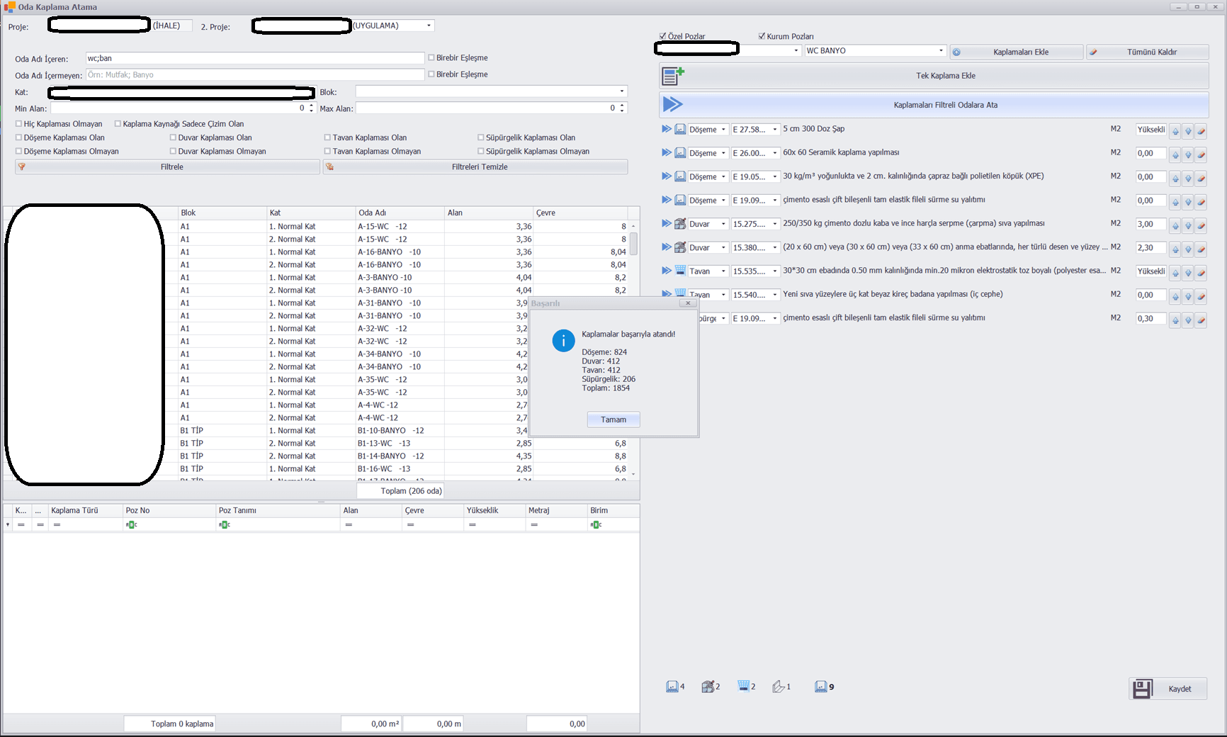Open the 15.535.... poz number dropdown
This screenshot has width=1227, height=737.
(x=775, y=271)
